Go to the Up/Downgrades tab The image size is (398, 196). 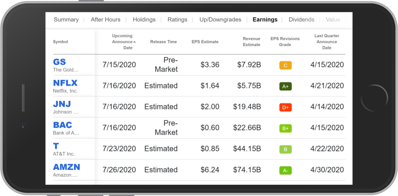click(220, 19)
